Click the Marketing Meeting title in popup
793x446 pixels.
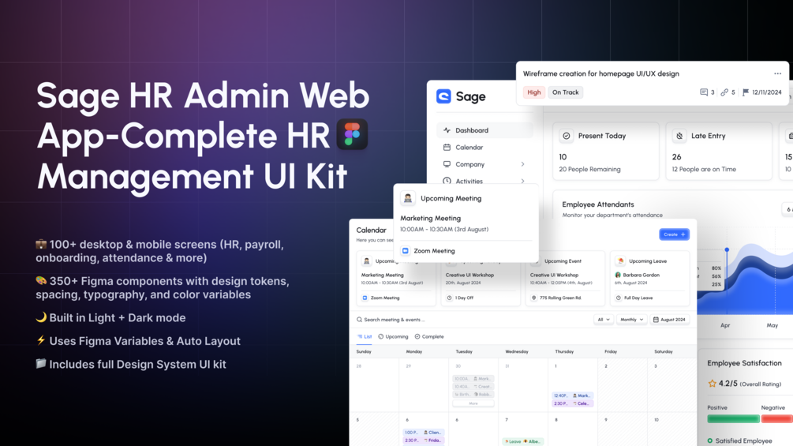point(430,218)
